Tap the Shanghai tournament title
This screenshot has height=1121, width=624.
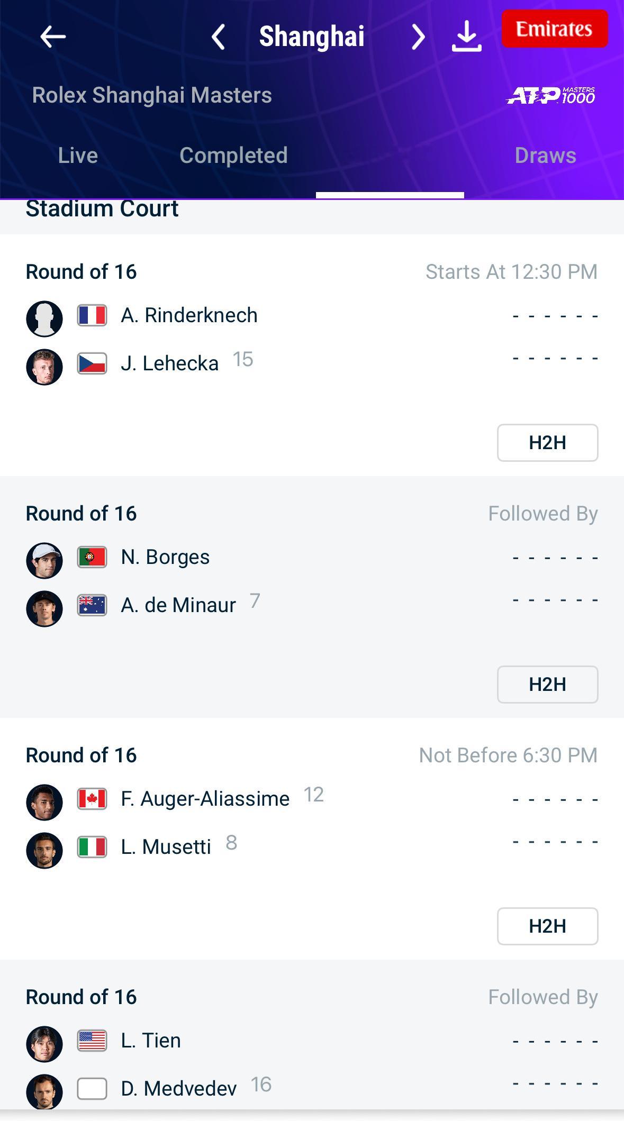coord(312,37)
